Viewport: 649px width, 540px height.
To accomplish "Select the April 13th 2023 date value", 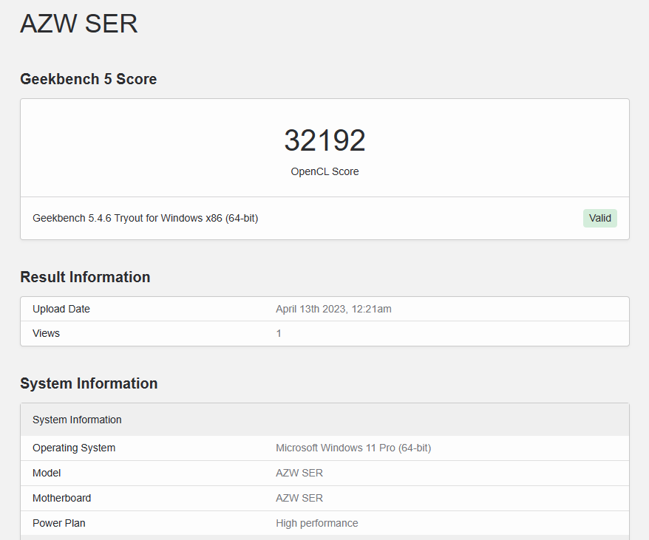I will click(x=333, y=309).
